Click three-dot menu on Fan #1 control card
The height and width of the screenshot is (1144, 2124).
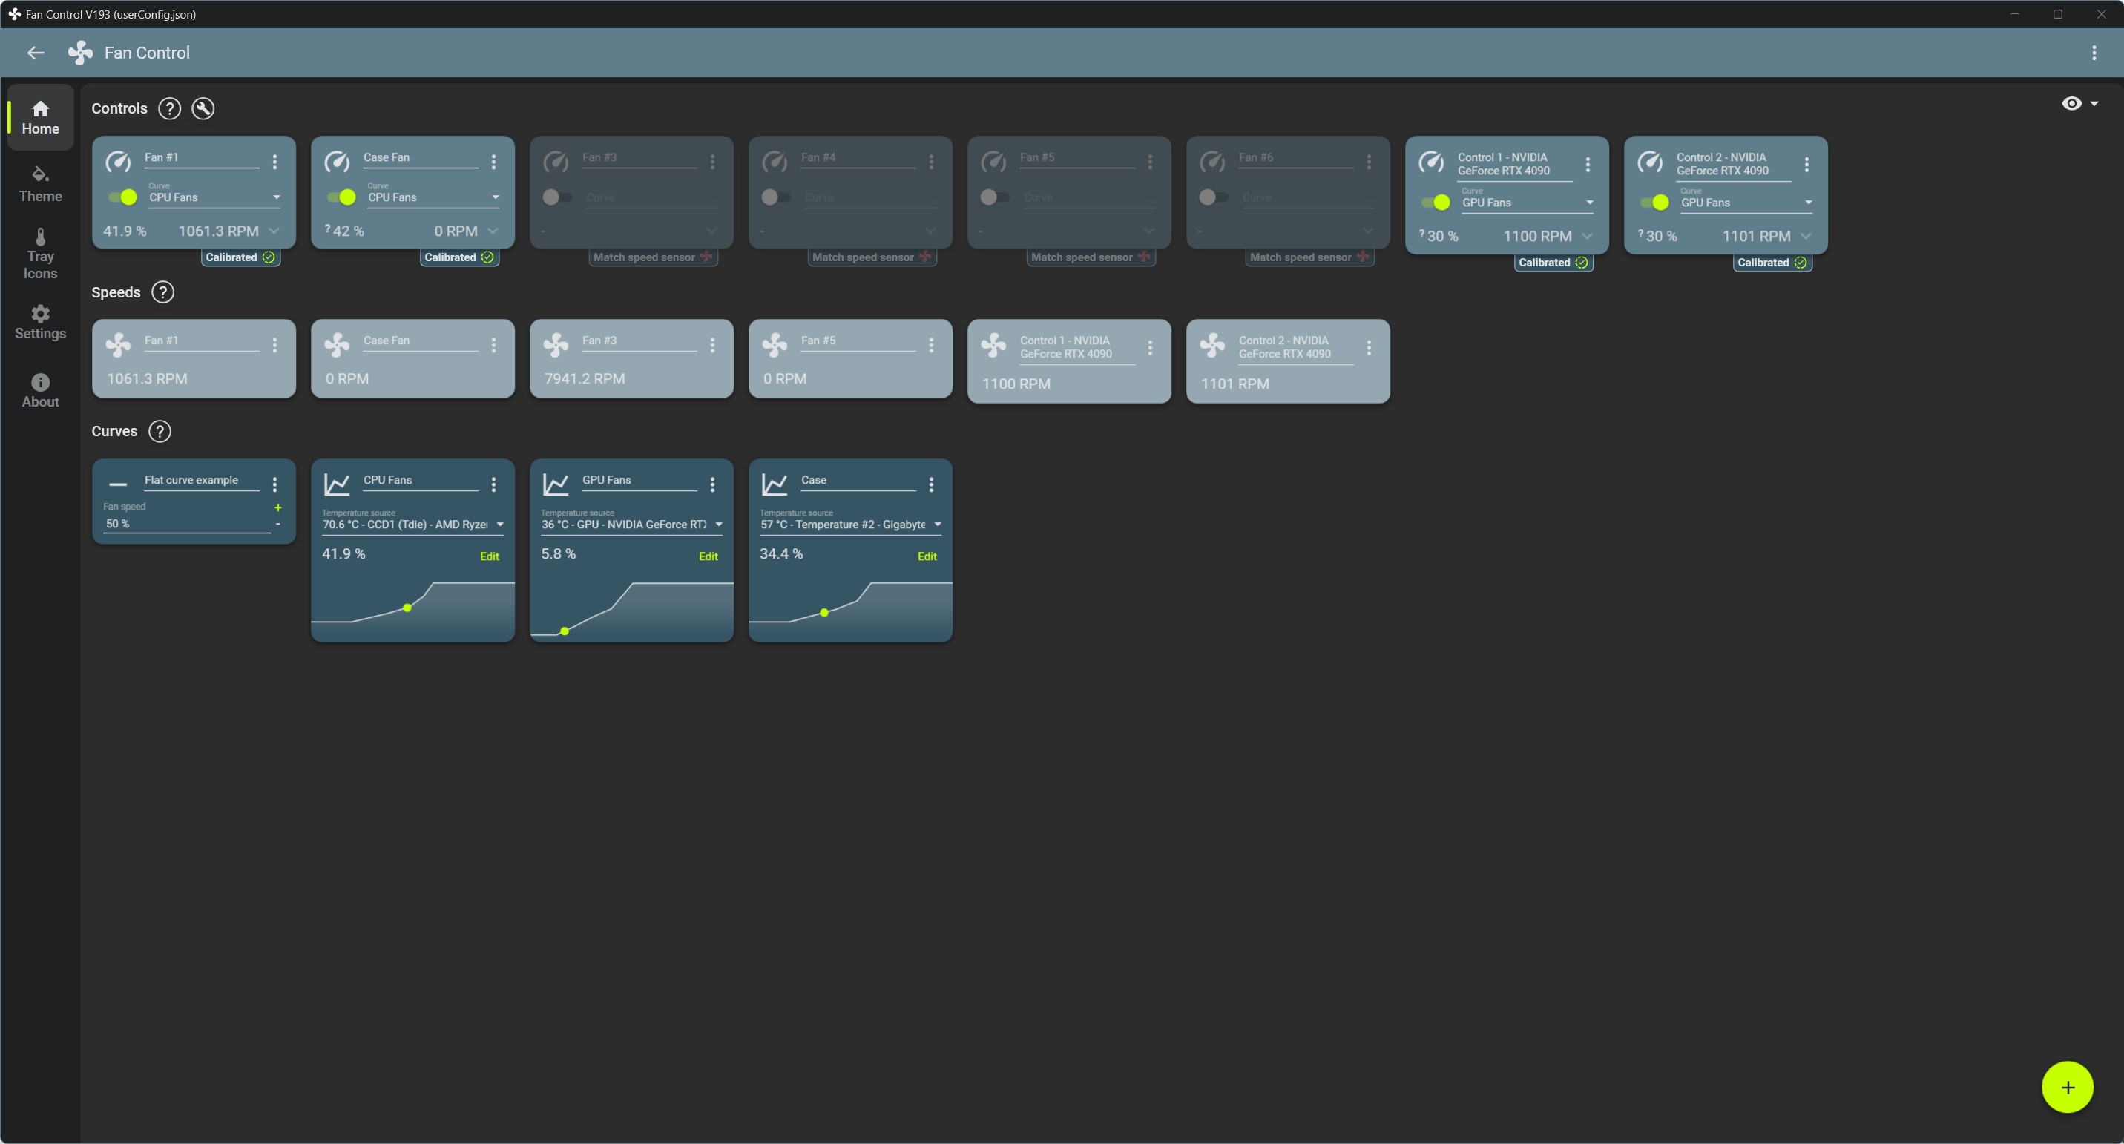pos(277,160)
